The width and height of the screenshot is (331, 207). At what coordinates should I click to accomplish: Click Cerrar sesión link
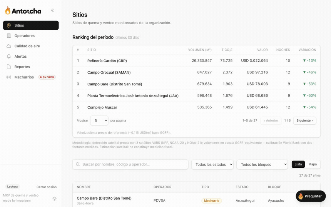point(47,187)
